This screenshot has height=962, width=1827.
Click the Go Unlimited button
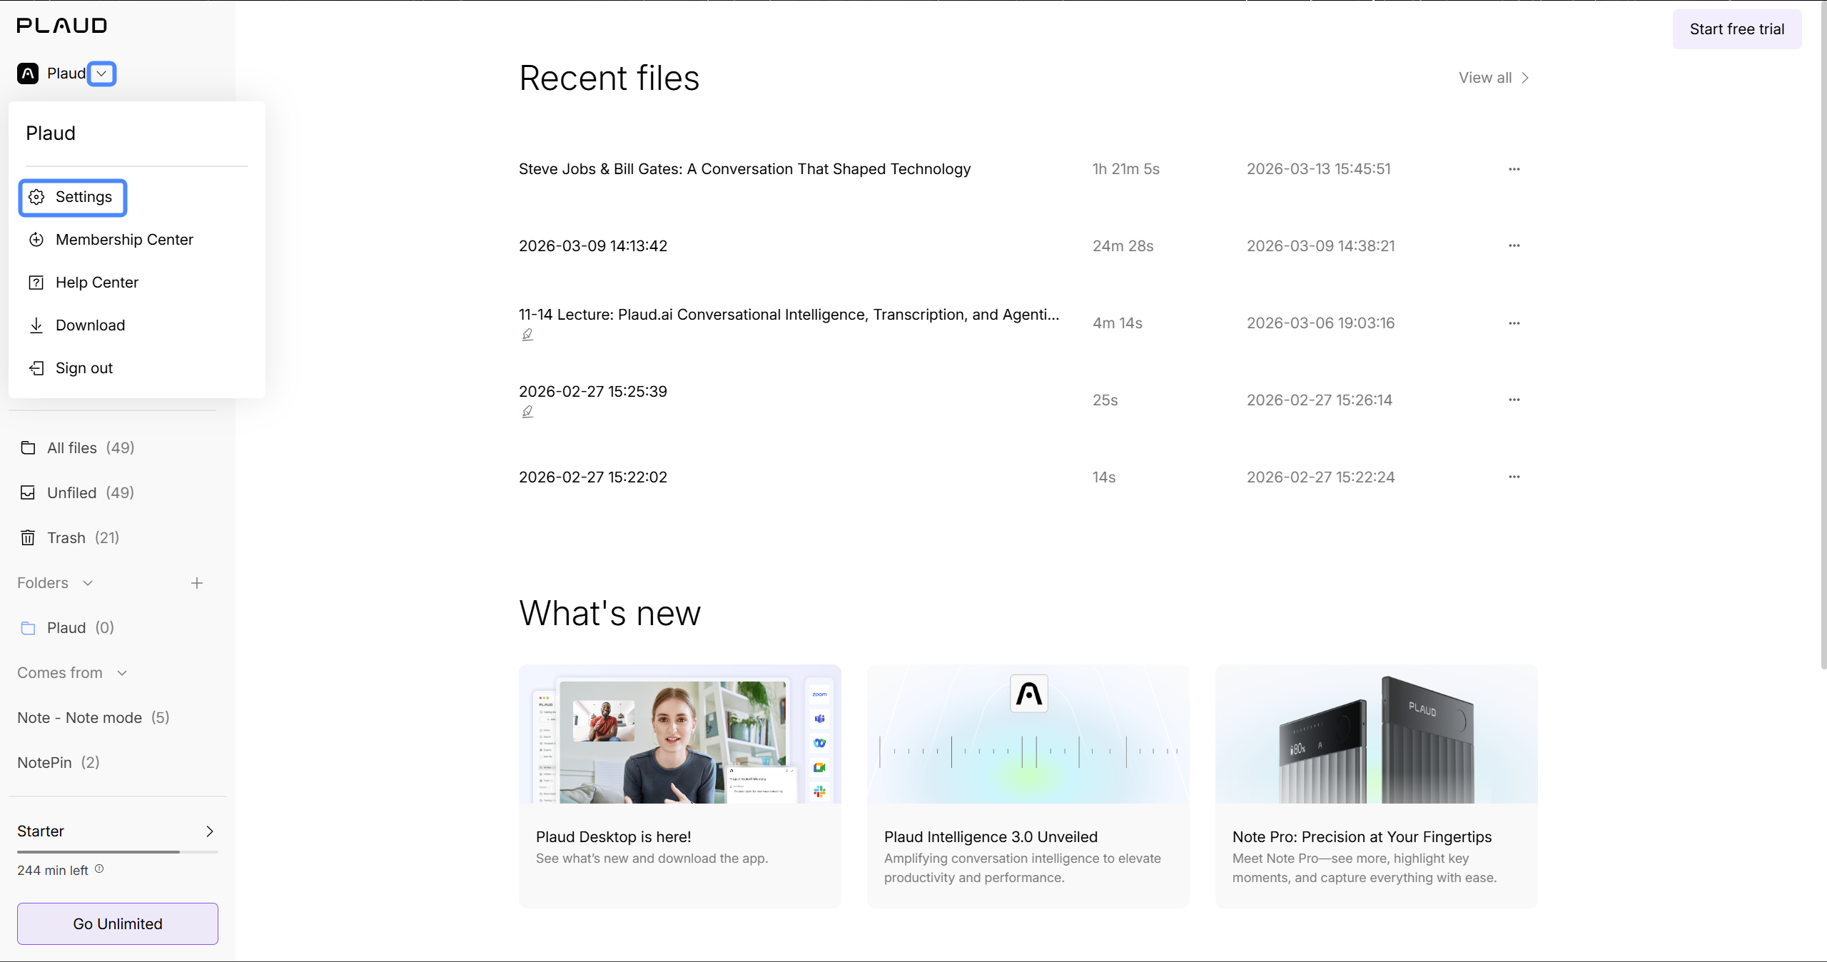click(118, 924)
